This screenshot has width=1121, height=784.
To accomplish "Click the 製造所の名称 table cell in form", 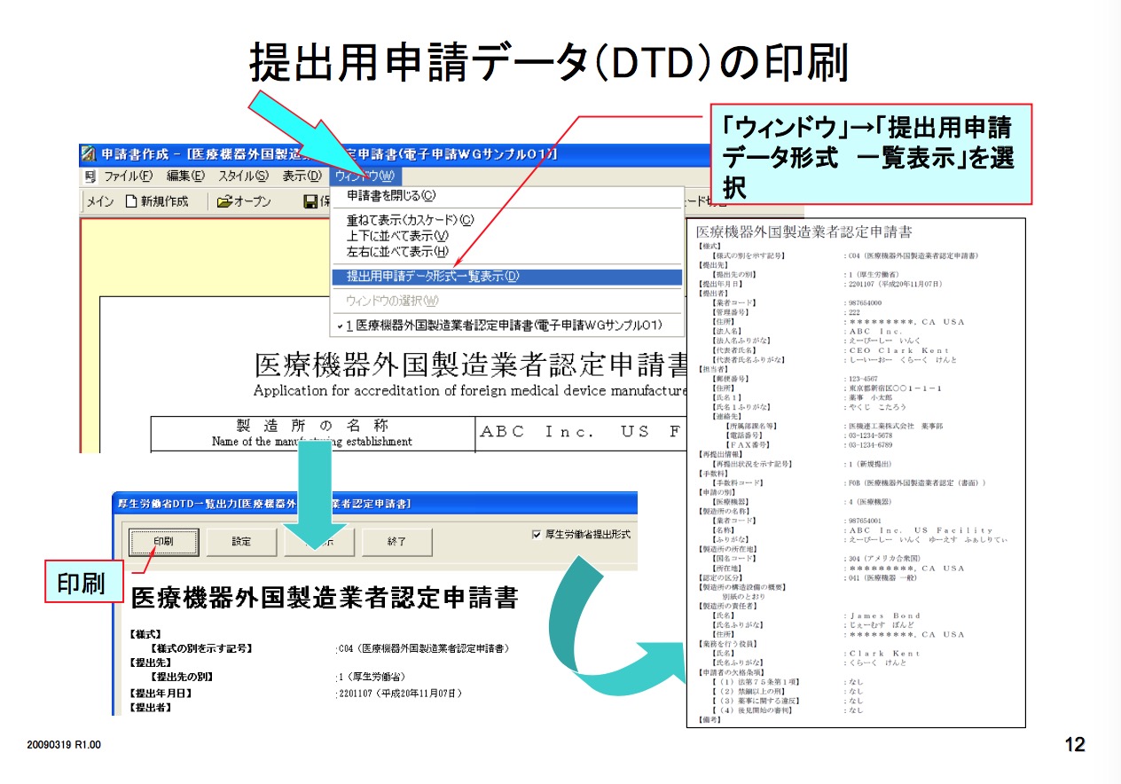I will coord(312,433).
